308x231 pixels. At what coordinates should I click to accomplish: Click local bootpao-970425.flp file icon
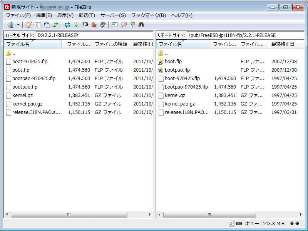pyautogui.click(x=8, y=79)
